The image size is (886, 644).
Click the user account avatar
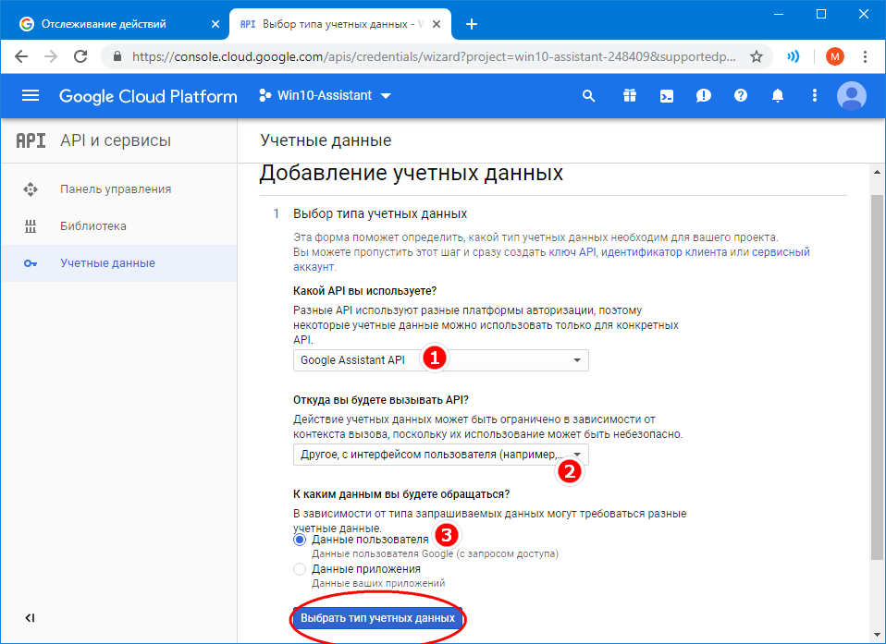point(851,96)
